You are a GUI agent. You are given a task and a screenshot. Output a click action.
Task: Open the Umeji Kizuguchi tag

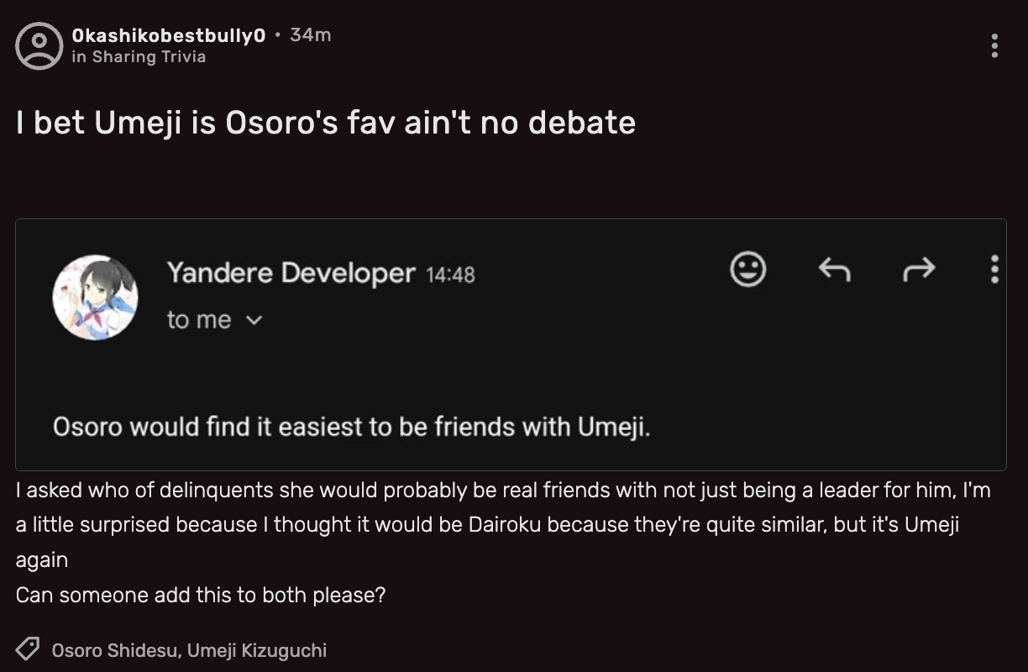click(x=257, y=650)
